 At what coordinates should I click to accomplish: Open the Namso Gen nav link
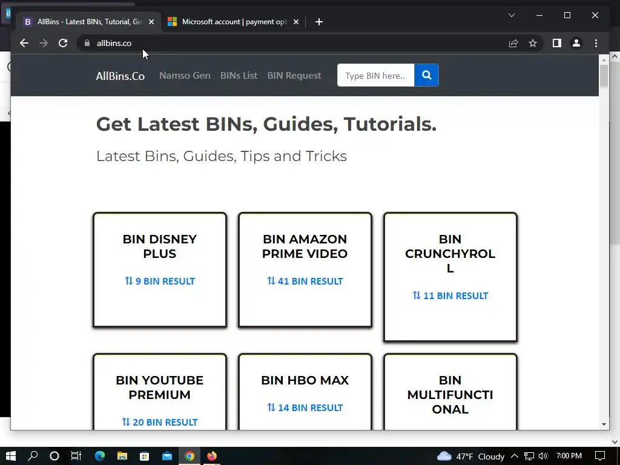coord(185,76)
